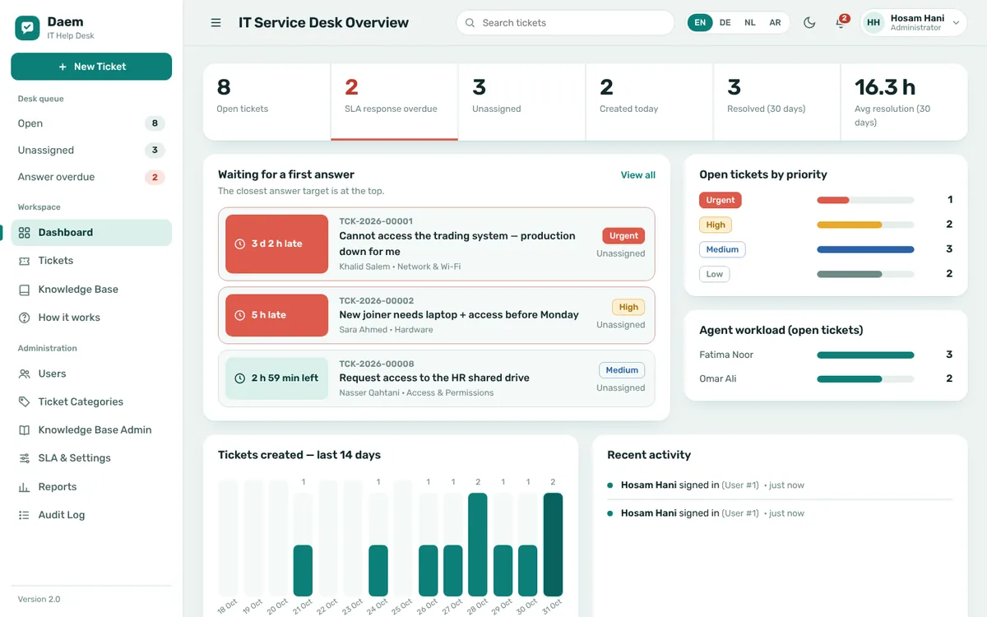
Task: Select the 8 Open tickets stat card
Action: coord(266,102)
